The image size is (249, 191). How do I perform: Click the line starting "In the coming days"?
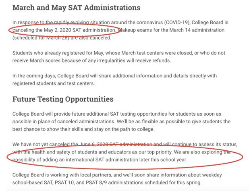click(x=115, y=75)
